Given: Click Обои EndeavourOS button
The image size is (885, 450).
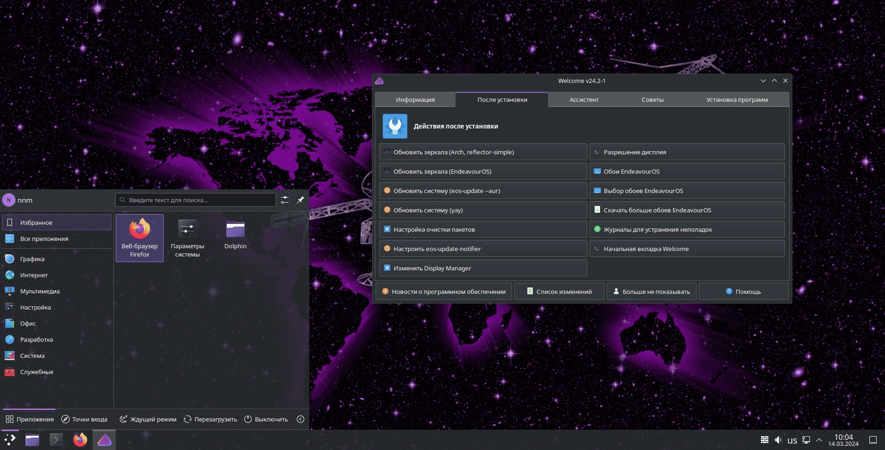Looking at the screenshot, I should coord(687,171).
